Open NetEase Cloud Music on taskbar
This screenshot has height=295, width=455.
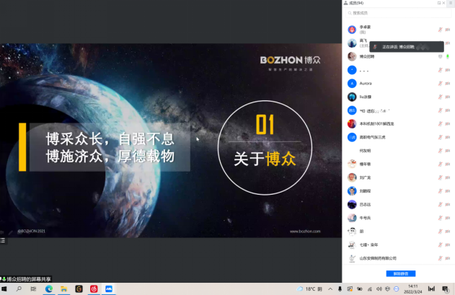tap(94, 289)
